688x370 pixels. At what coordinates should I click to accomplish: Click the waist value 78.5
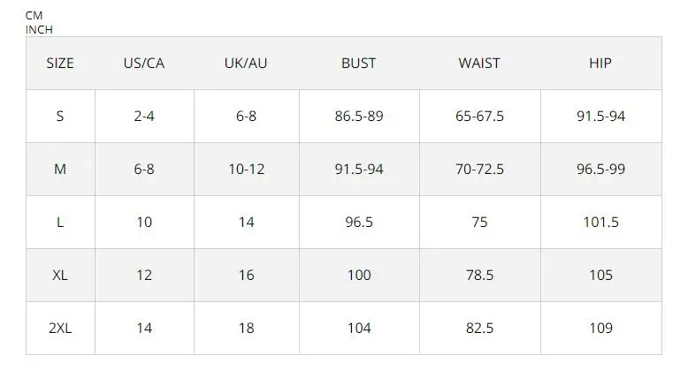pos(479,276)
